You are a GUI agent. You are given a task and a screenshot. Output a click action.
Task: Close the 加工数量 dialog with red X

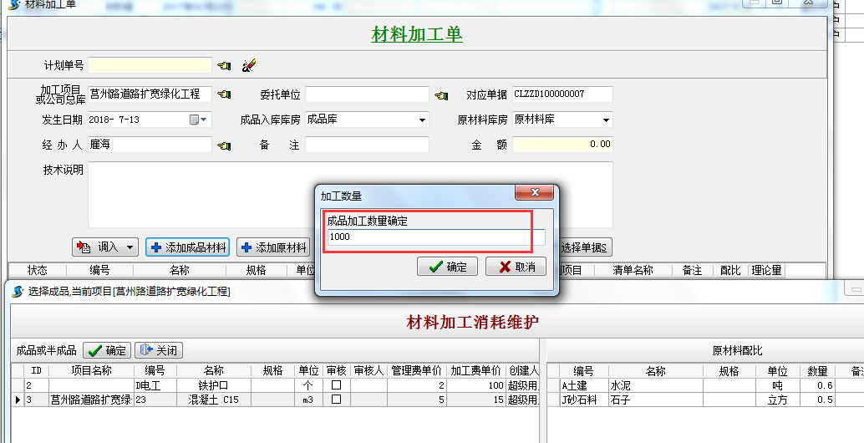tap(533, 194)
